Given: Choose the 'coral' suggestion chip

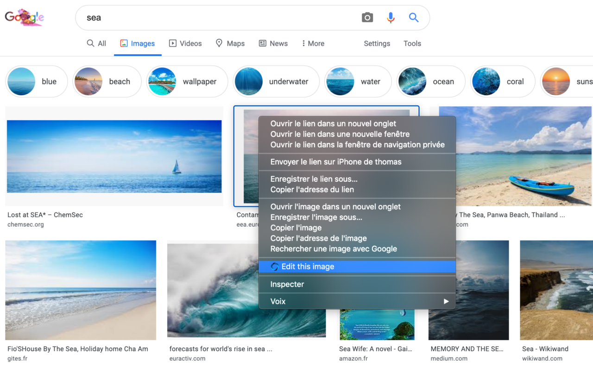Looking at the screenshot, I should click(502, 81).
